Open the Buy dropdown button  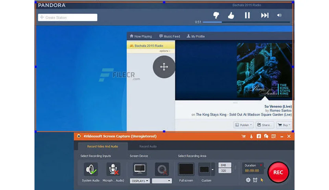click(284, 125)
